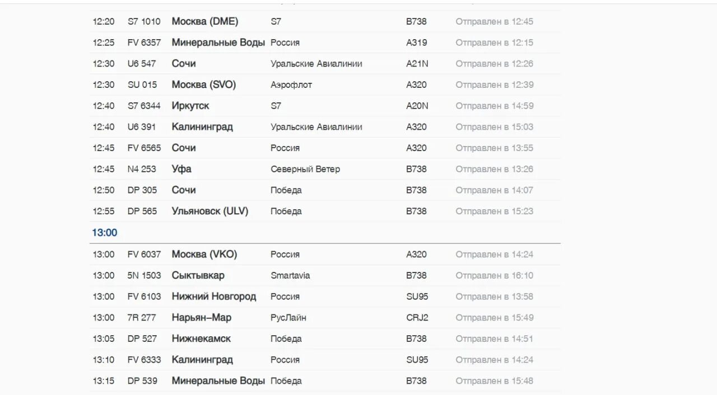Select the Уфа flight N4 253

[325, 169]
